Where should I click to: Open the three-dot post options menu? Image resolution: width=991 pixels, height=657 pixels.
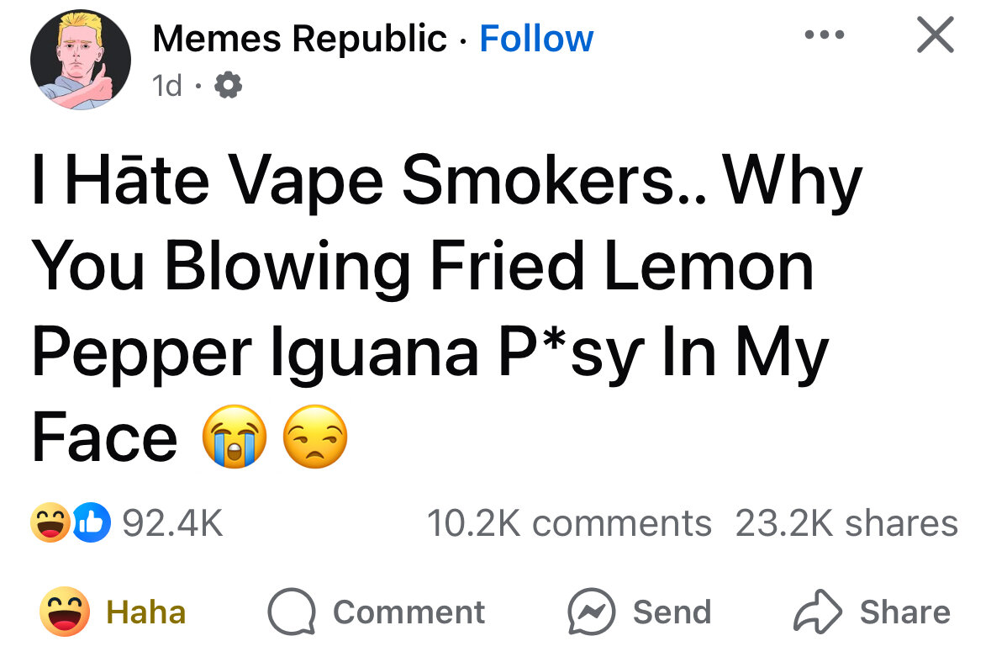point(824,34)
